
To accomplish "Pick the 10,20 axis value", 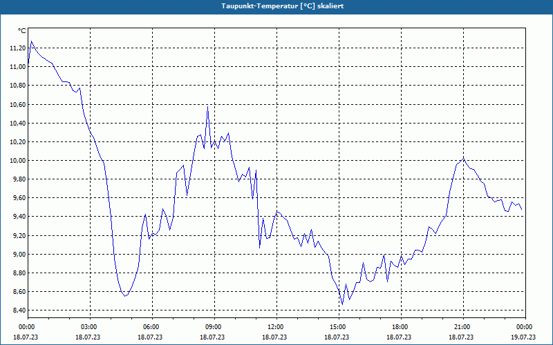I will tap(18, 142).
